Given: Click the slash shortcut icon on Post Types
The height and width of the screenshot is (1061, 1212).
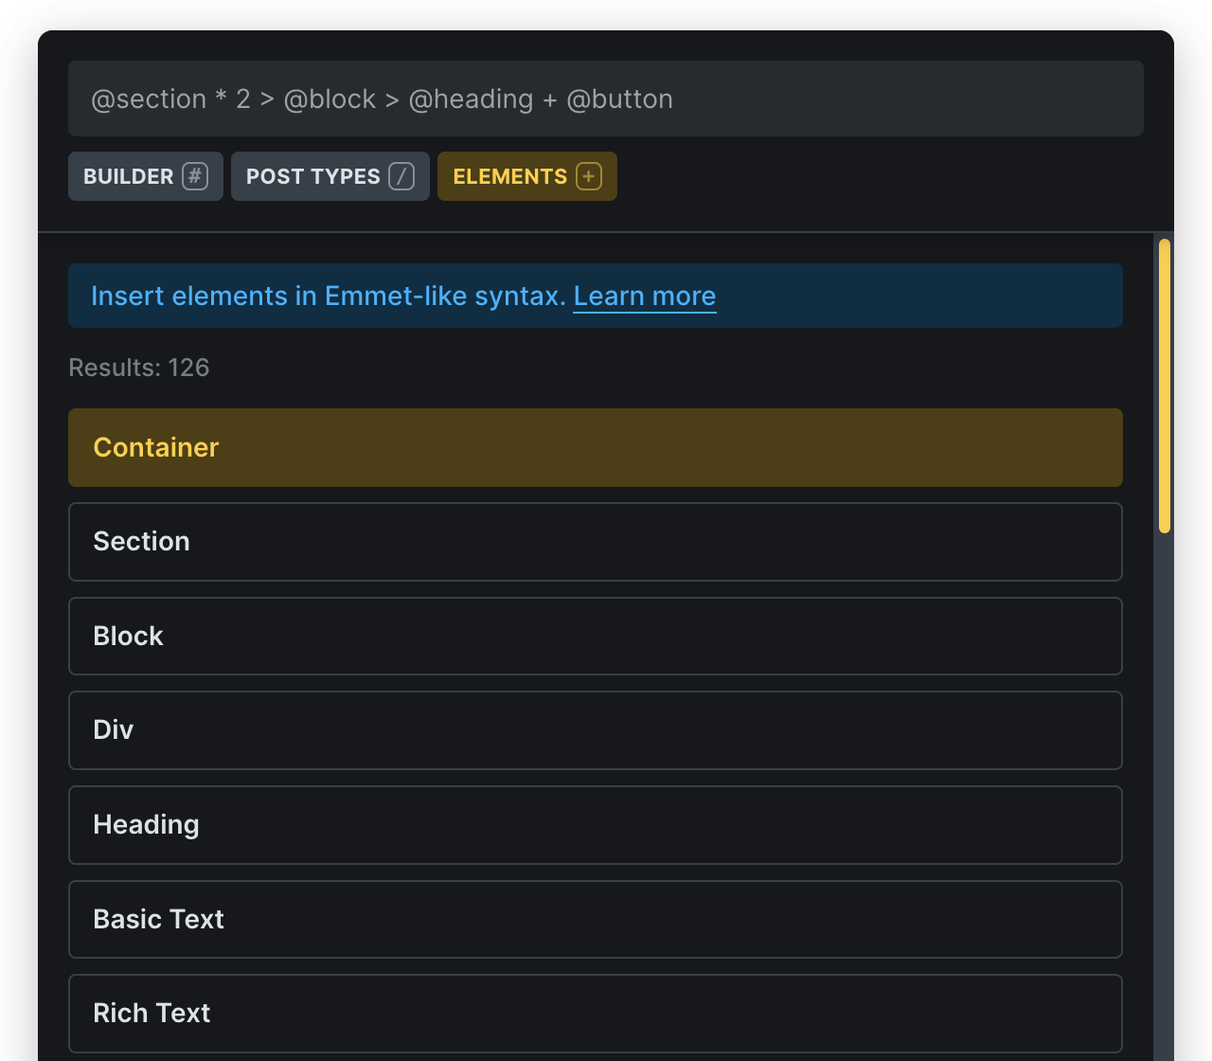Looking at the screenshot, I should (401, 176).
